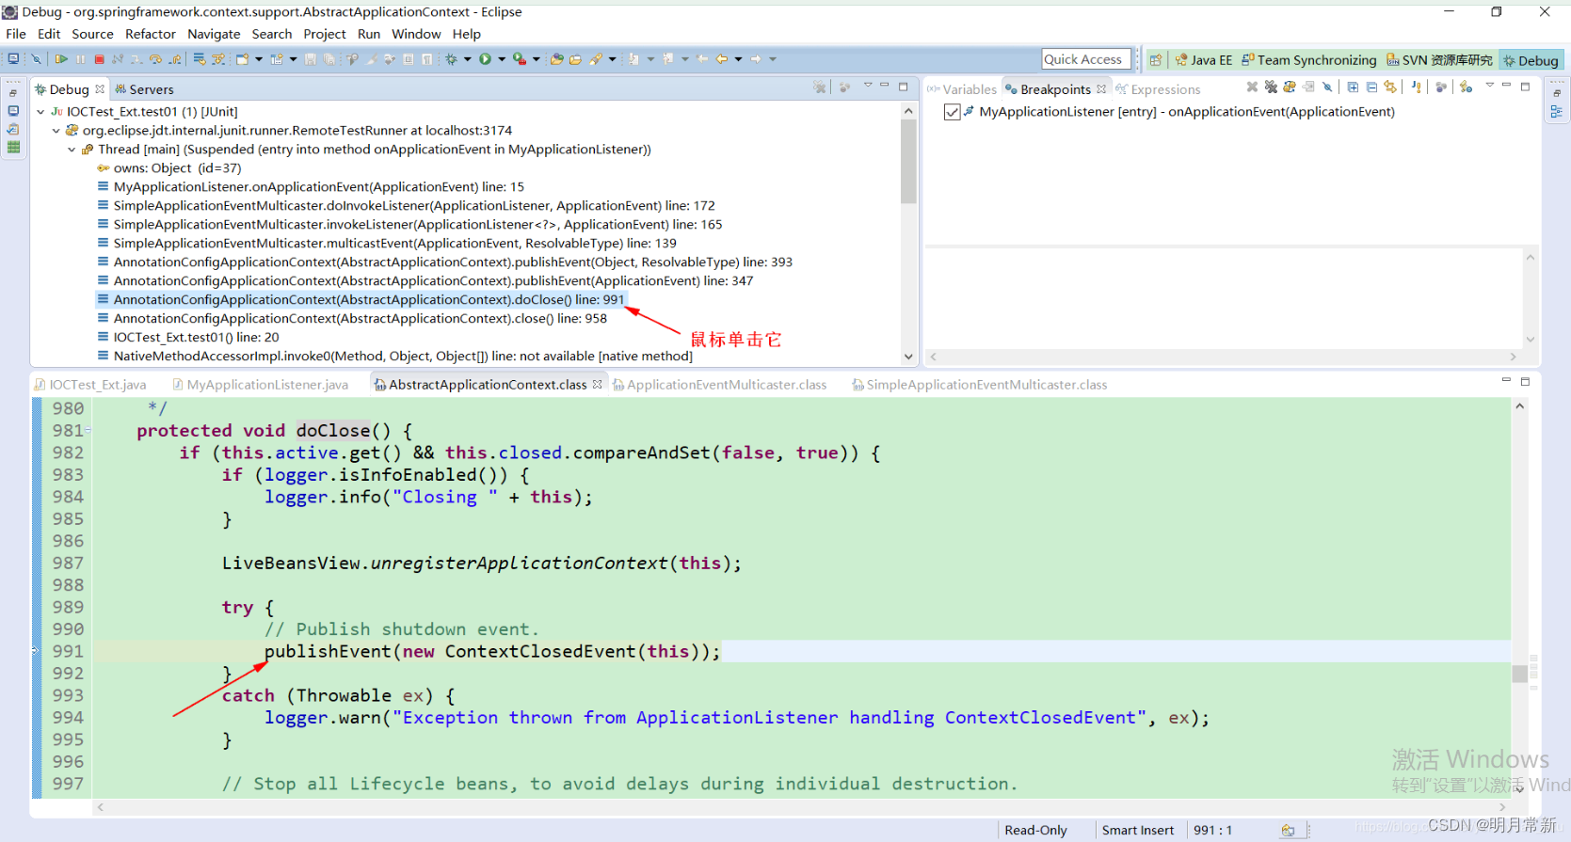Uncheck the MyApplicationListener breakpoint checkbox
The image size is (1571, 842).
click(x=952, y=112)
